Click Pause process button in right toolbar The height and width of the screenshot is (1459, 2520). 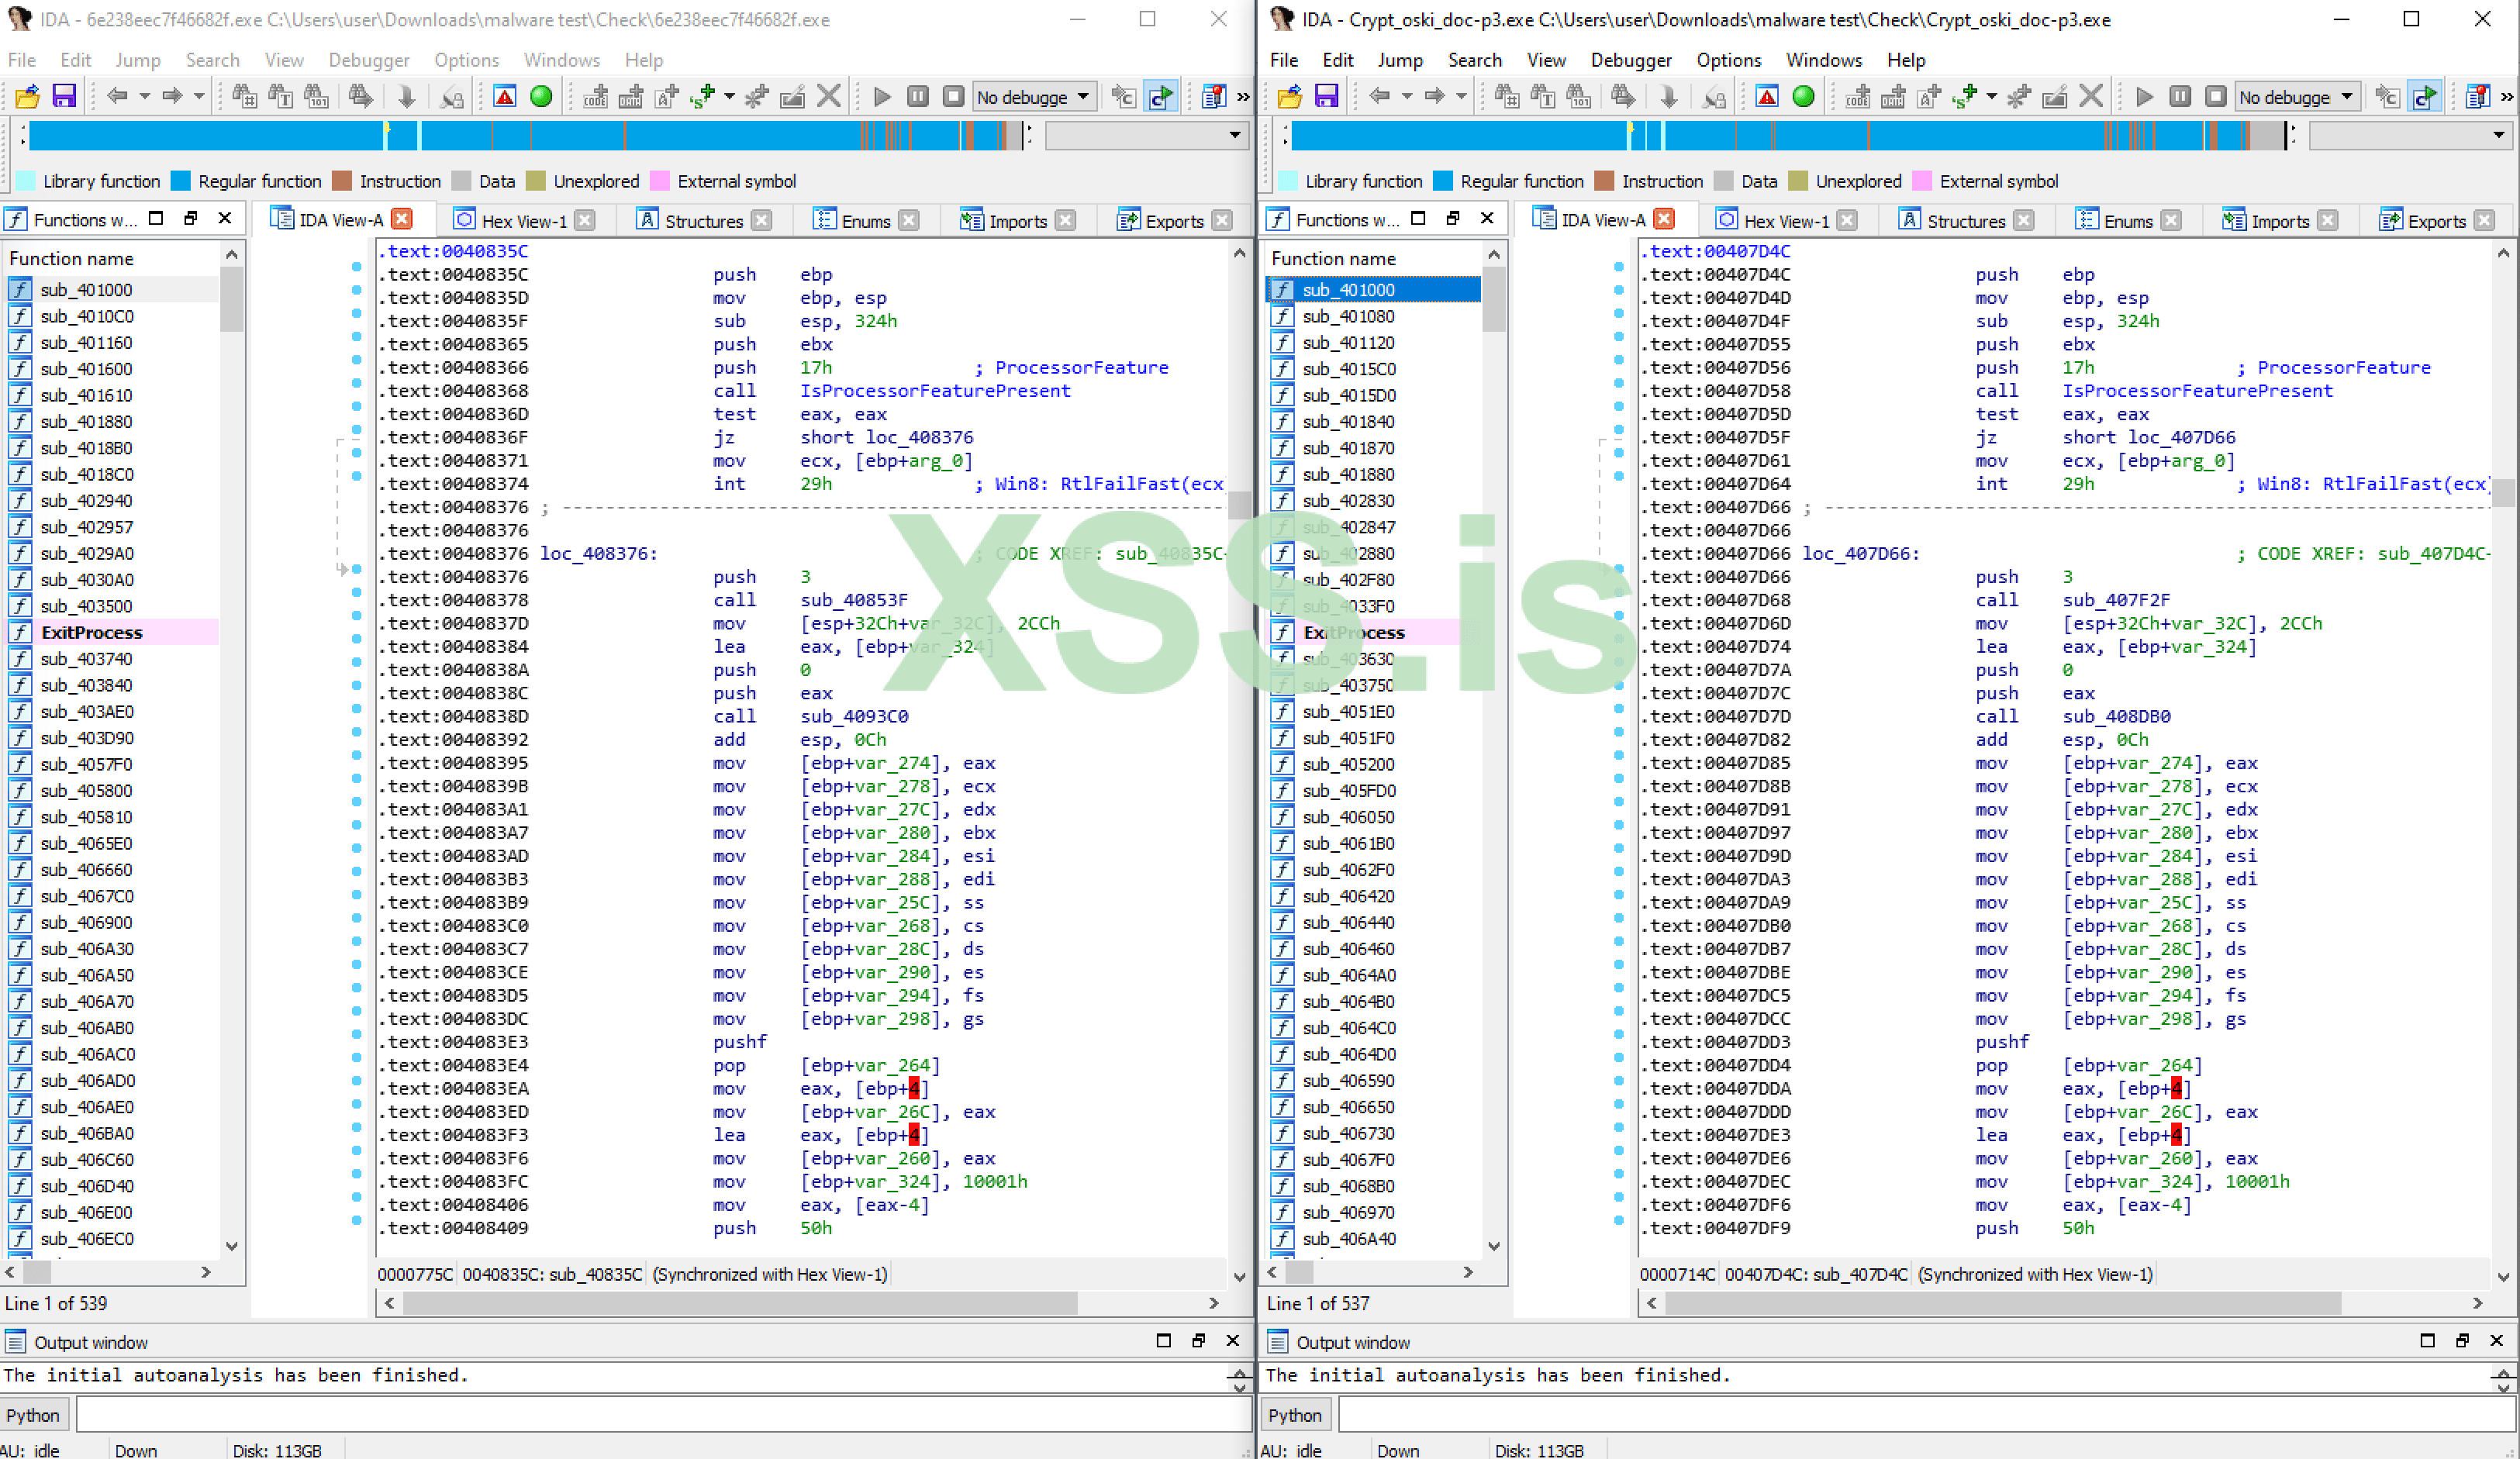2180,97
